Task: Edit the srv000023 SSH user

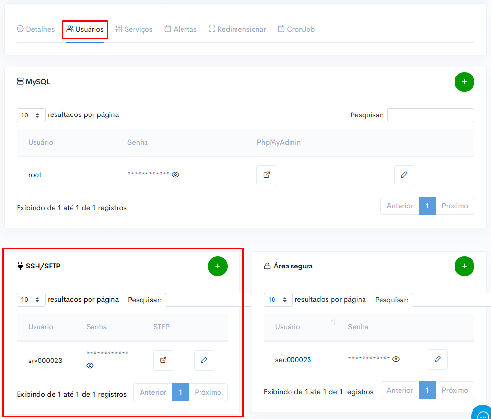Action: 204,361
